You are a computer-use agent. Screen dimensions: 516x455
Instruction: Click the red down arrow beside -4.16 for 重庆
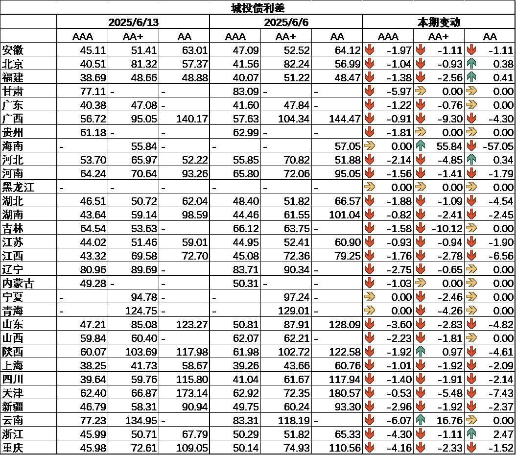point(370,448)
